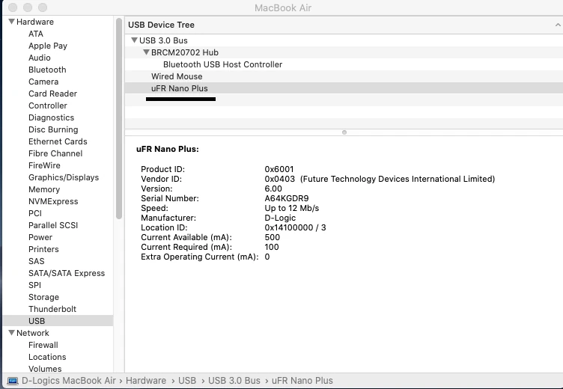Select Fibre Channel in the sidebar
Screen dimensions: 563x389
[x=55, y=153]
